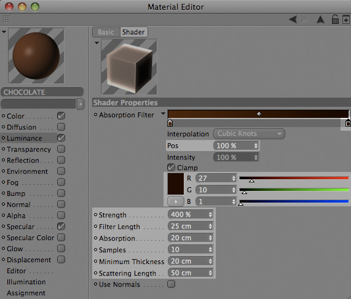Click the Absorption 20 cm field
This screenshot has height=299, width=351.
pyautogui.click(x=191, y=238)
